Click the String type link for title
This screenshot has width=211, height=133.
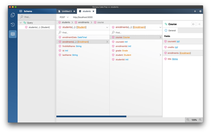(x=175, y=59)
